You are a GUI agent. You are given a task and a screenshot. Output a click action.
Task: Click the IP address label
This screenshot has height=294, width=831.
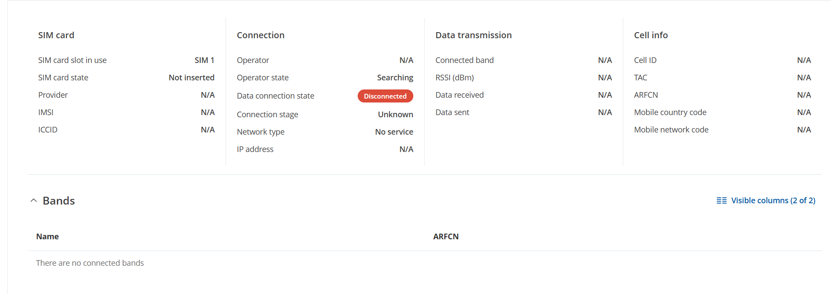(255, 149)
